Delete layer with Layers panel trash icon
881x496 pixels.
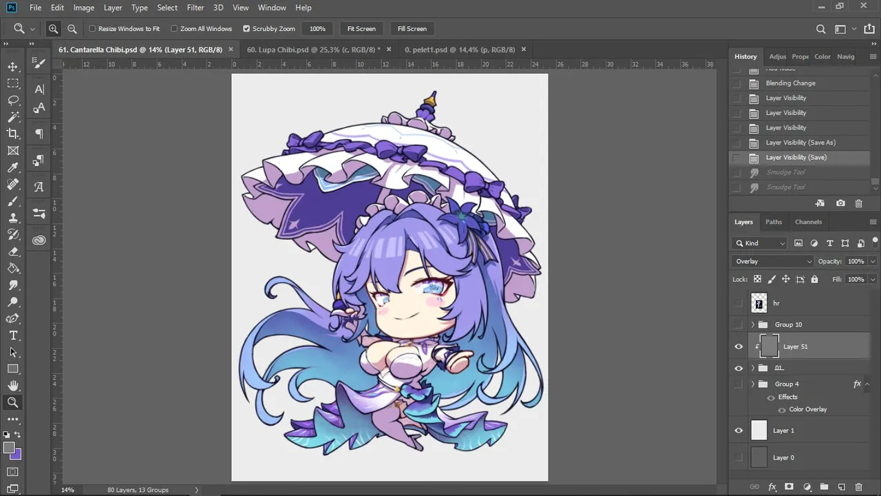(x=858, y=487)
